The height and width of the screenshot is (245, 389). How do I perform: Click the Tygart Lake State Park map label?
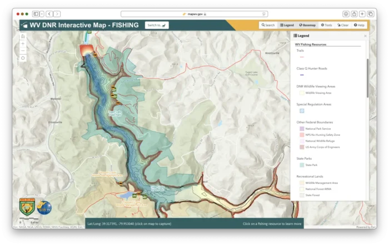116,113
